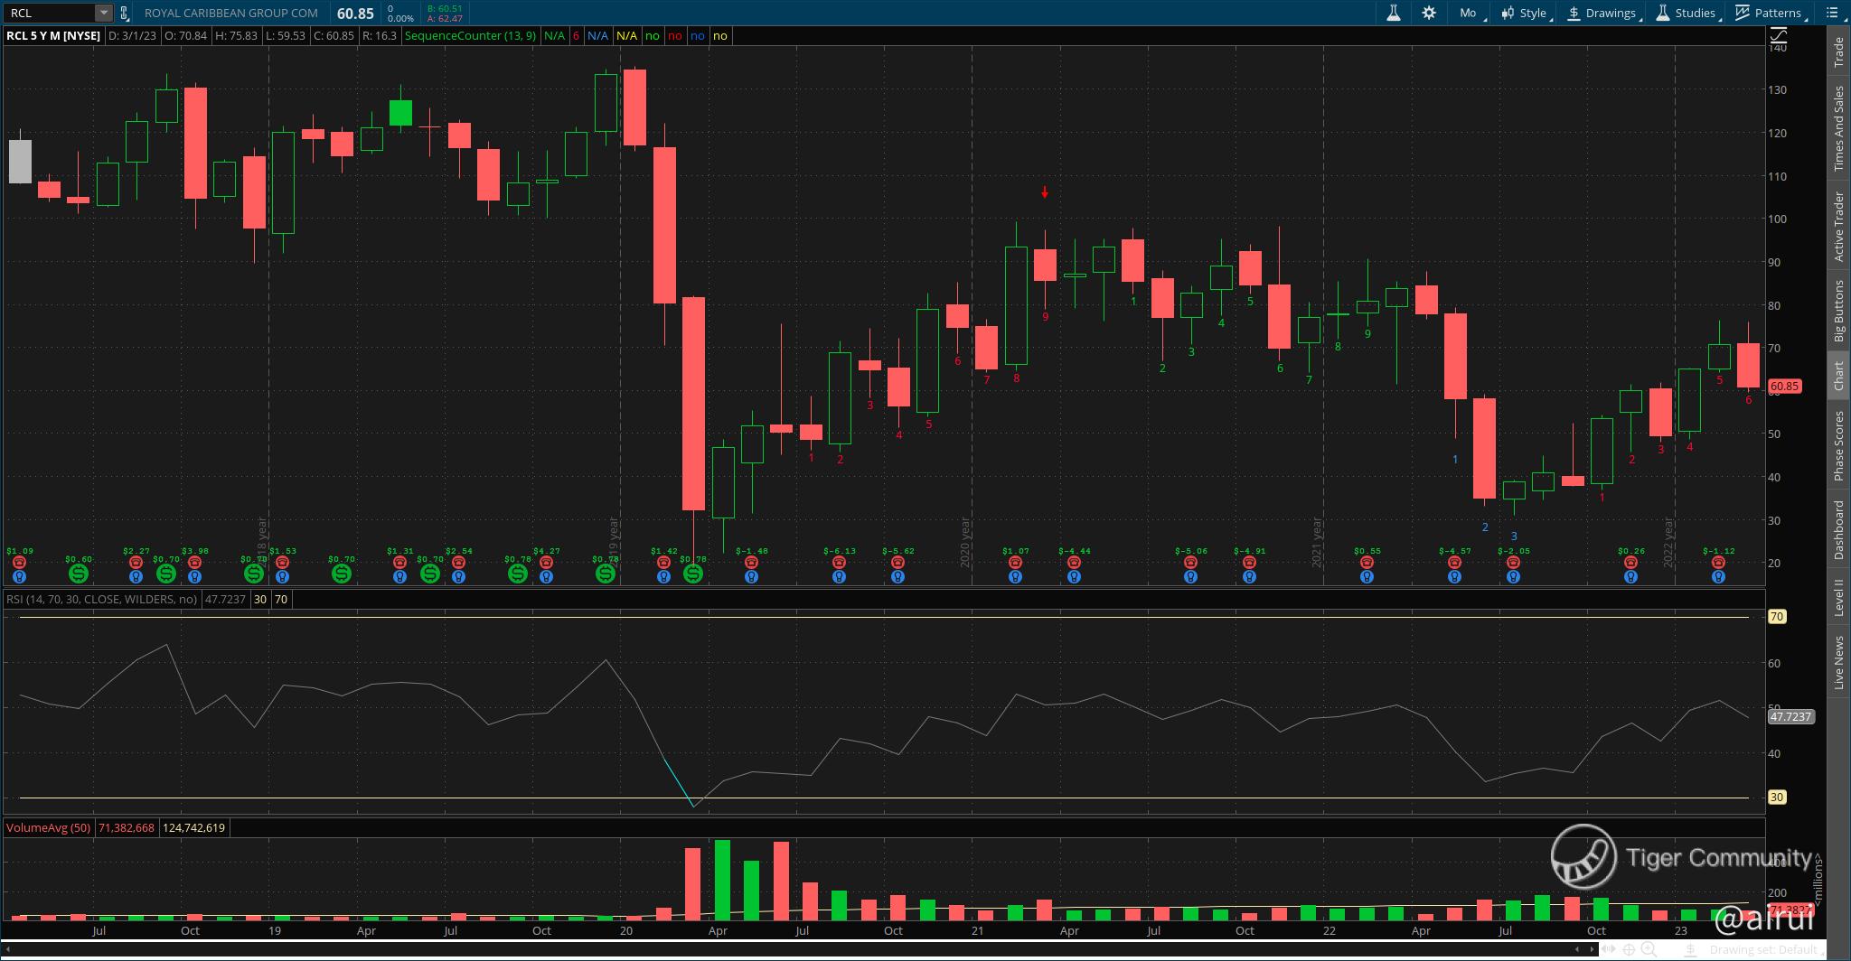The height and width of the screenshot is (961, 1851).
Task: Click the pan arrows icon in bottom bar
Action: [1609, 949]
